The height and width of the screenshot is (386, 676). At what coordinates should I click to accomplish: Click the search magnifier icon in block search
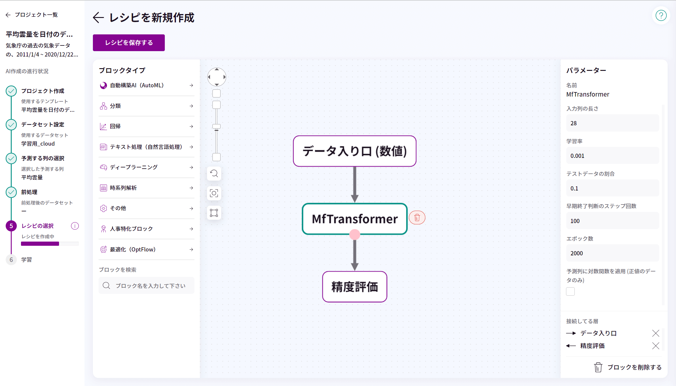[x=106, y=286]
